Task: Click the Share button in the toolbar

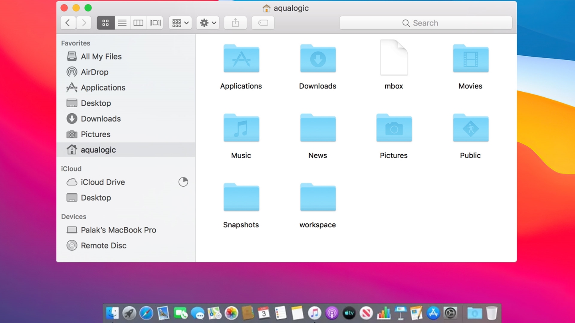Action: 235,23
